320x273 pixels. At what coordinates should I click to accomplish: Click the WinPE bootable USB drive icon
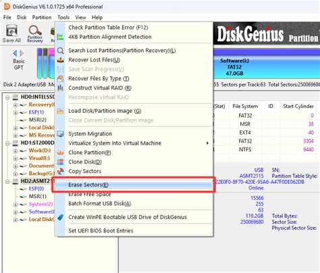60,217
